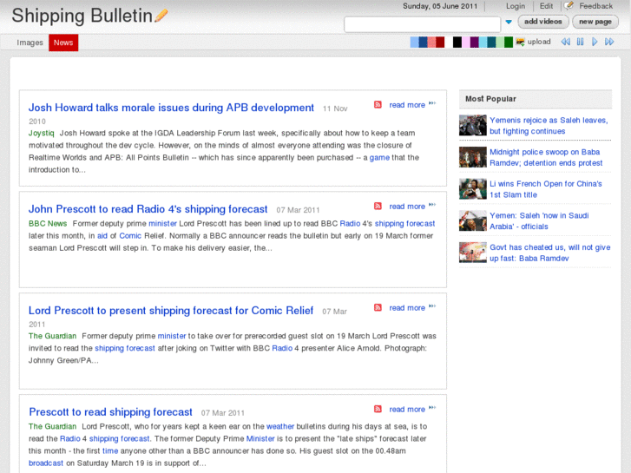Click the upload image icon

[520, 42]
